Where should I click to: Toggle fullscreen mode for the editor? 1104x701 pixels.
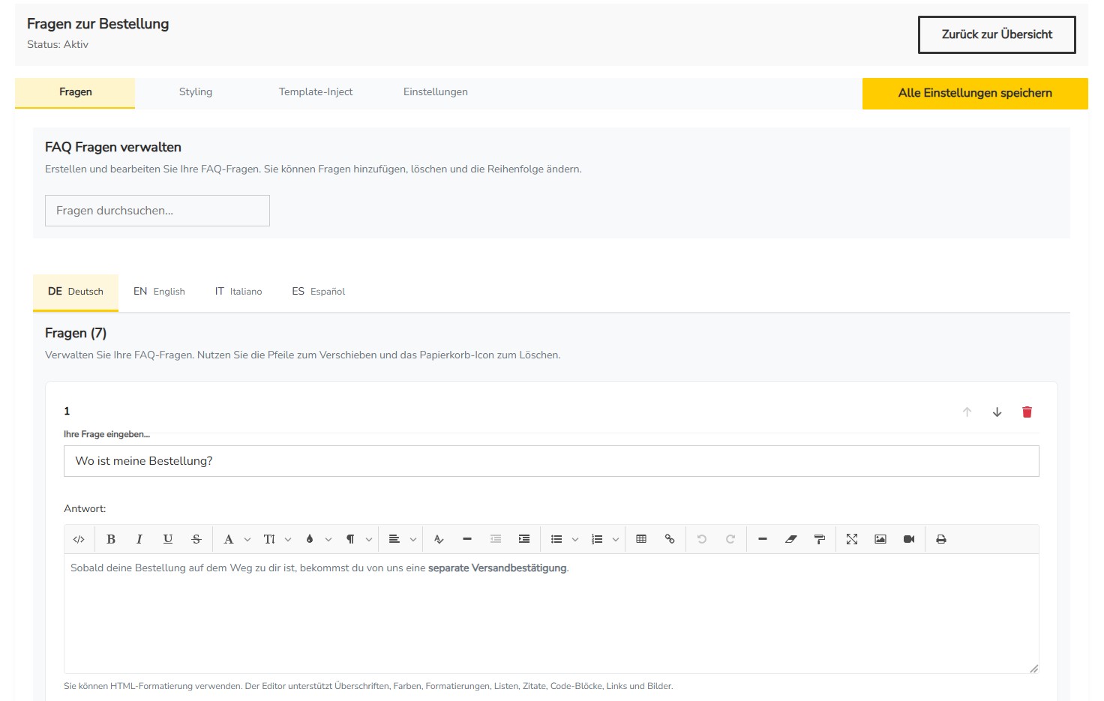click(852, 539)
